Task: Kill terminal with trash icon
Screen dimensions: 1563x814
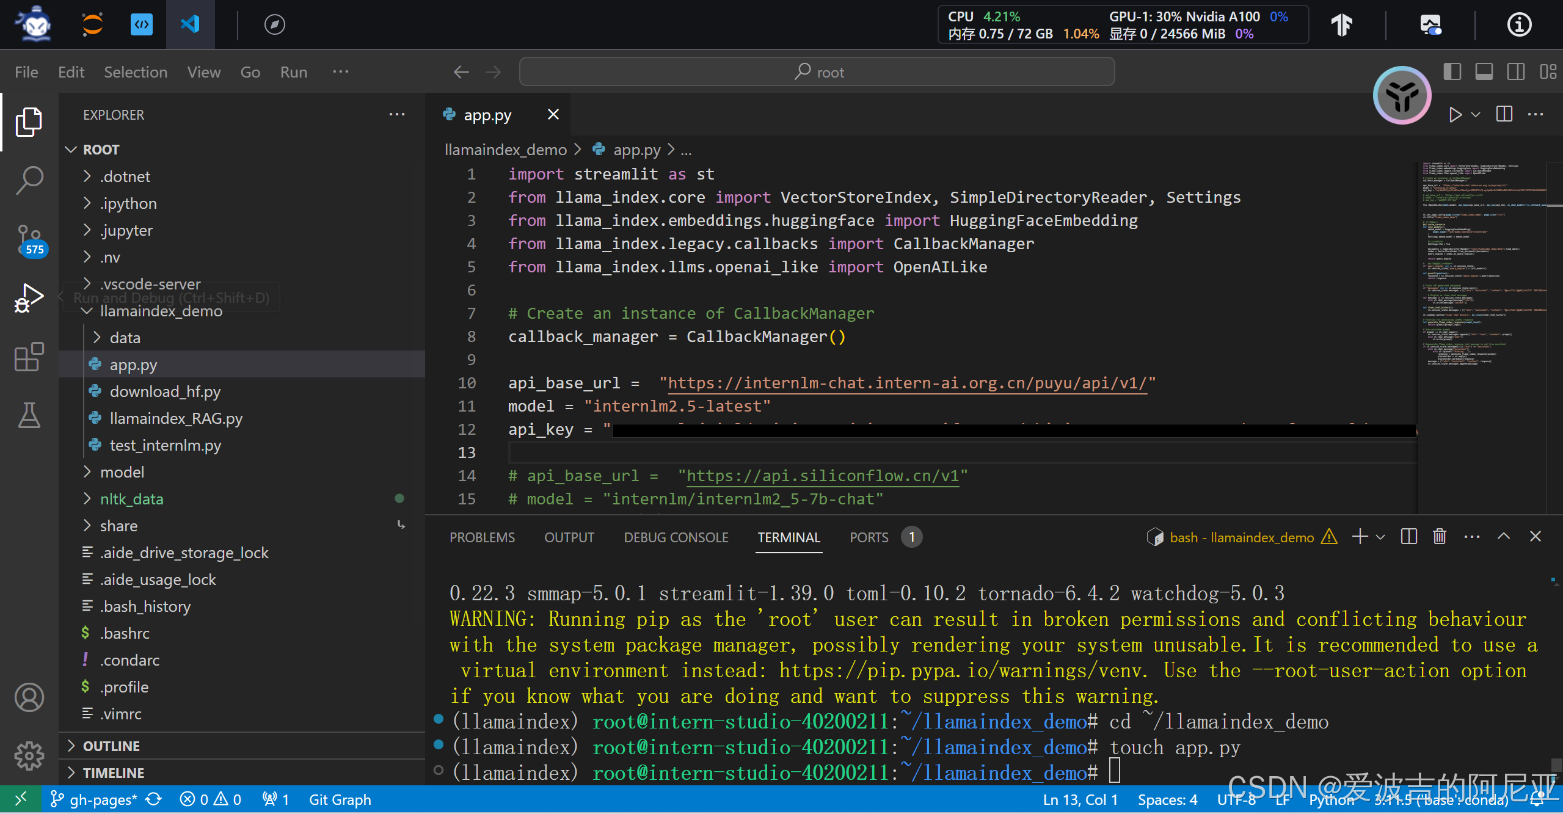Action: [x=1440, y=537]
